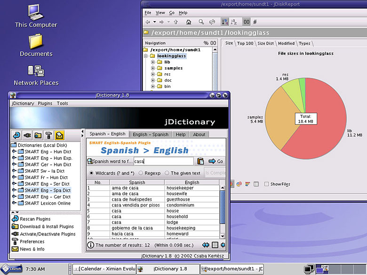Open the Tools menu in jDictionary
367x275 pixels.
tap(62, 103)
